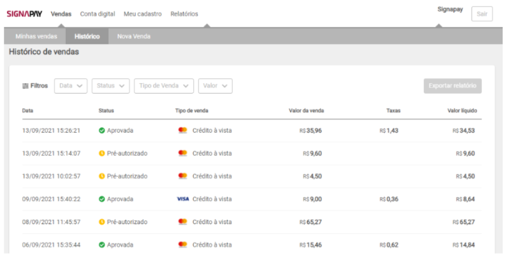Click yellow pre-authorized icon on 15:14:07 row

click(102, 154)
